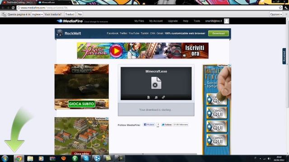Click the AdChoices icon on Gratta ad
This screenshot has width=289, height=162.
point(229,65)
